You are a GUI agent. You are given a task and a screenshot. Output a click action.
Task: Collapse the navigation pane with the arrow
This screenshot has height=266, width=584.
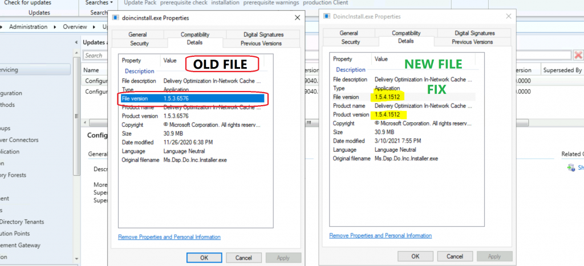(76, 42)
